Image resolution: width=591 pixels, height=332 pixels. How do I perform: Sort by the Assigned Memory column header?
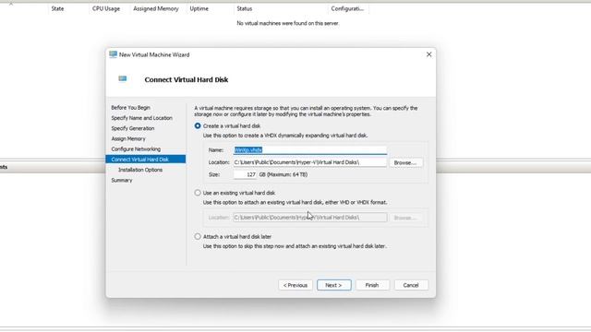156,8
